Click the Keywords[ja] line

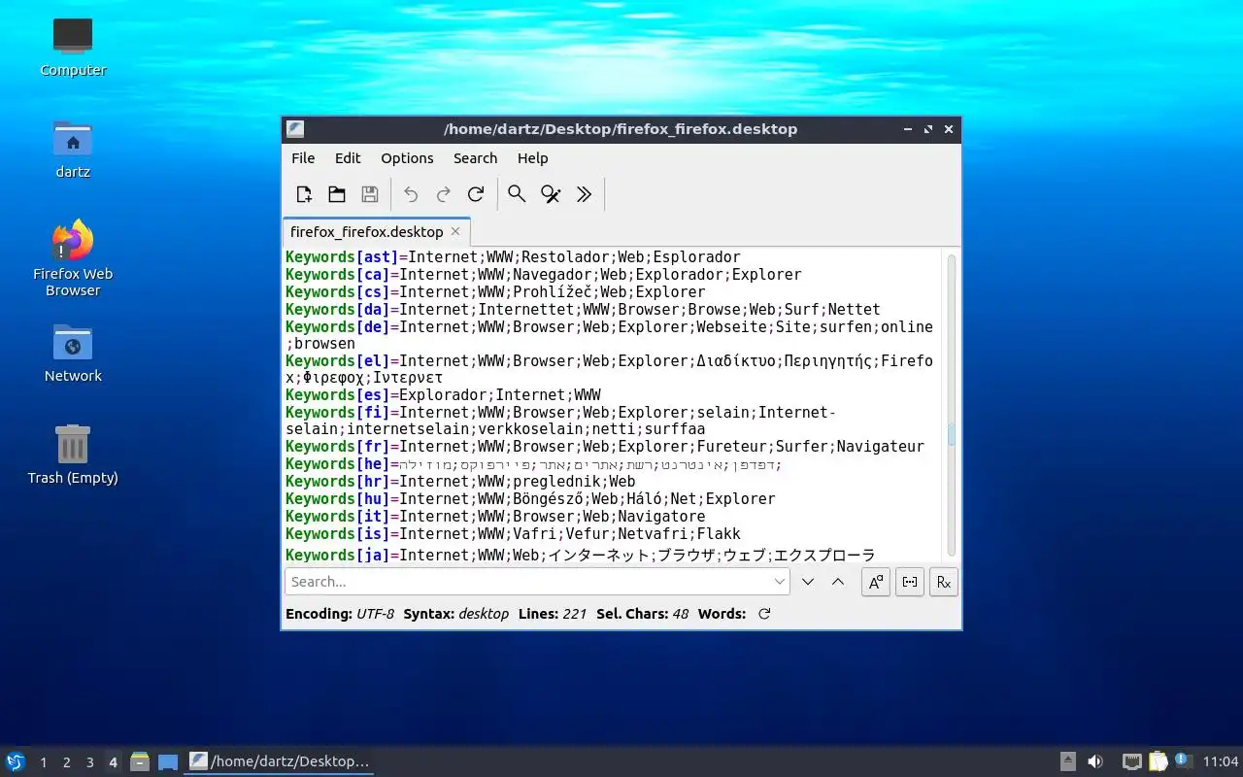click(581, 556)
